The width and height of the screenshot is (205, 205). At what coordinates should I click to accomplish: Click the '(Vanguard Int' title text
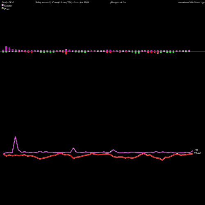coord(118,2)
